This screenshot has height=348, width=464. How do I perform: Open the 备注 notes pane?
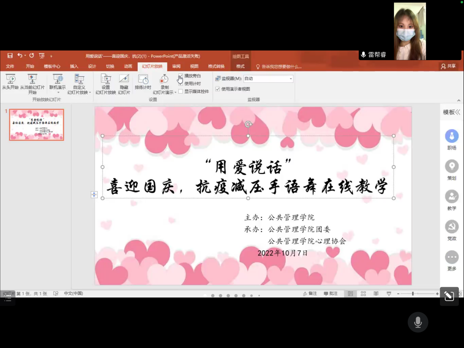click(x=310, y=294)
